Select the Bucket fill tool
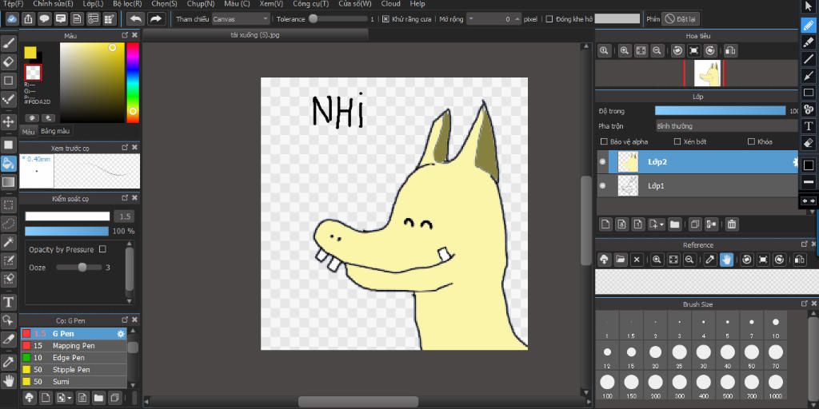 click(x=8, y=163)
